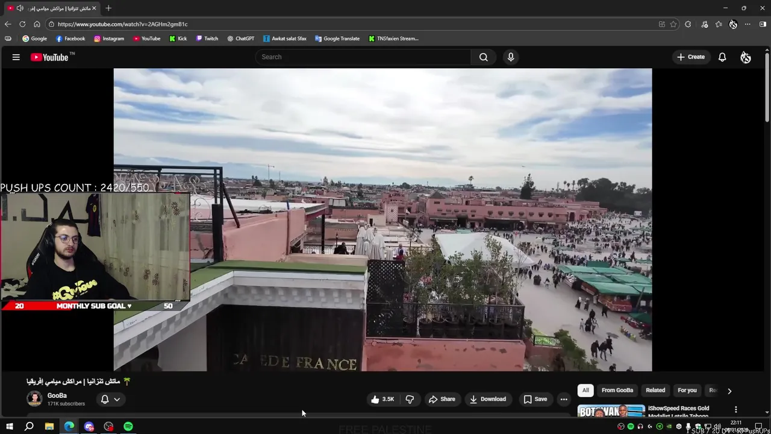The width and height of the screenshot is (771, 434).
Task: Select the Related chip
Action: [655, 390]
